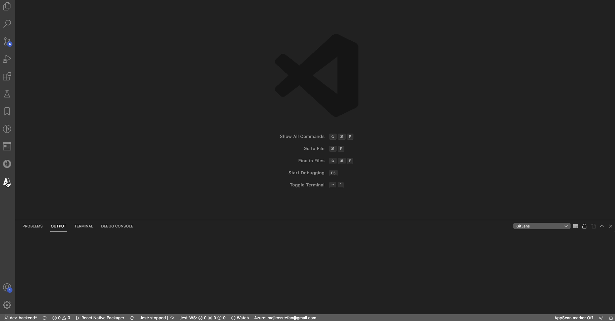The height and width of the screenshot is (321, 615).
Task: Click the Find in Files hint text
Action: pos(311,161)
